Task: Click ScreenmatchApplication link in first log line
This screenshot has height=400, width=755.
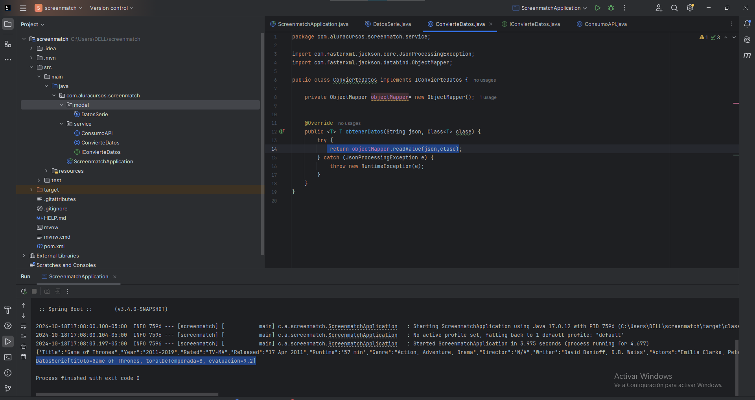Action: coord(363,326)
